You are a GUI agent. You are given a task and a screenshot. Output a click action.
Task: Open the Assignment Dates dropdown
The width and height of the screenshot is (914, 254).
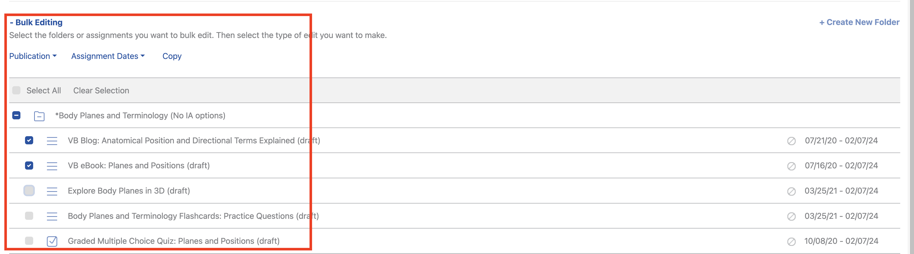[x=107, y=56]
